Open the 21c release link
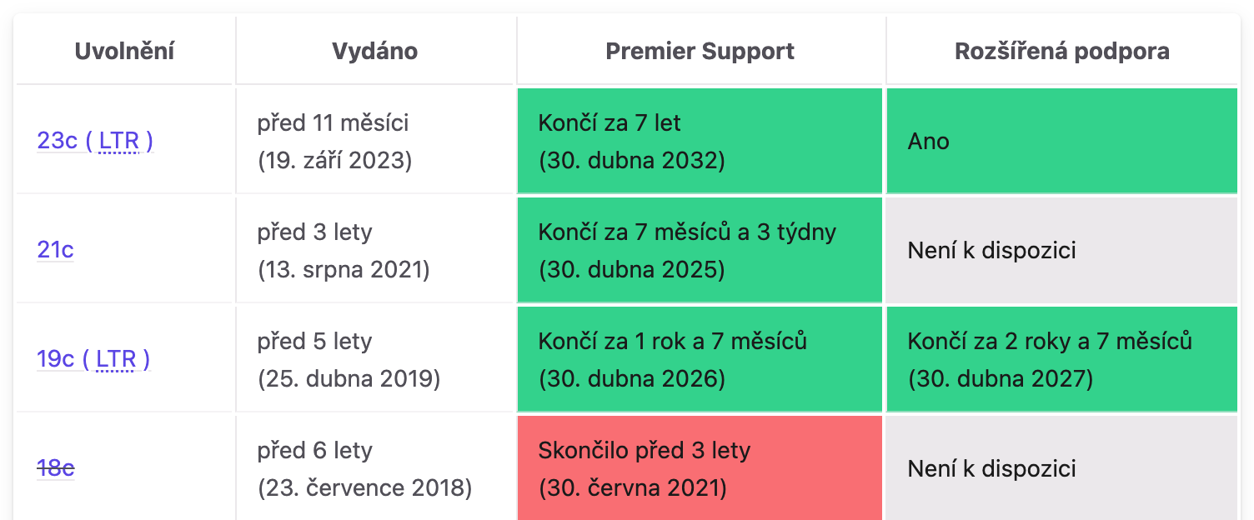 pyautogui.click(x=55, y=250)
